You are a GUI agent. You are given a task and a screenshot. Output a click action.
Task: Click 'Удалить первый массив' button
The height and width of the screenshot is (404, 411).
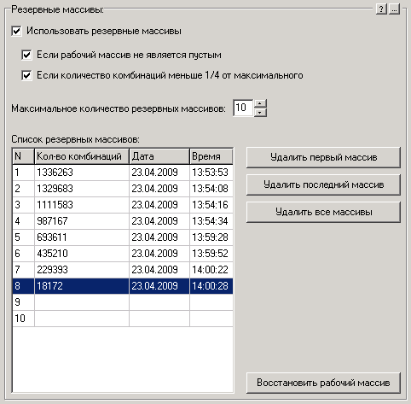(x=323, y=157)
